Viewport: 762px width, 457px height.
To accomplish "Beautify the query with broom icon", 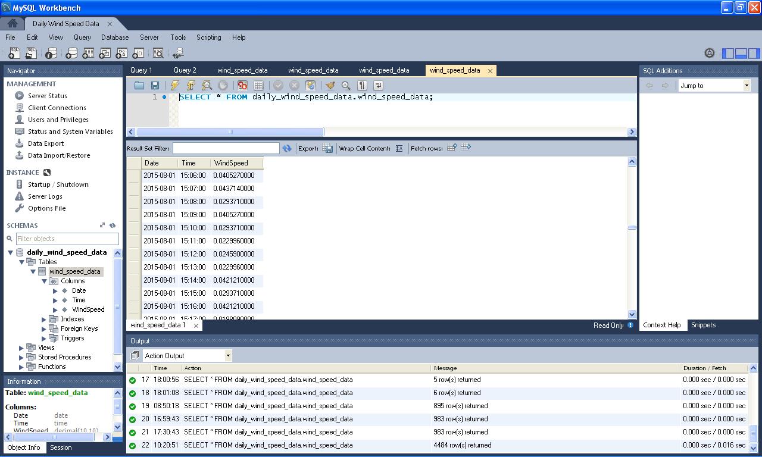I will coord(330,85).
